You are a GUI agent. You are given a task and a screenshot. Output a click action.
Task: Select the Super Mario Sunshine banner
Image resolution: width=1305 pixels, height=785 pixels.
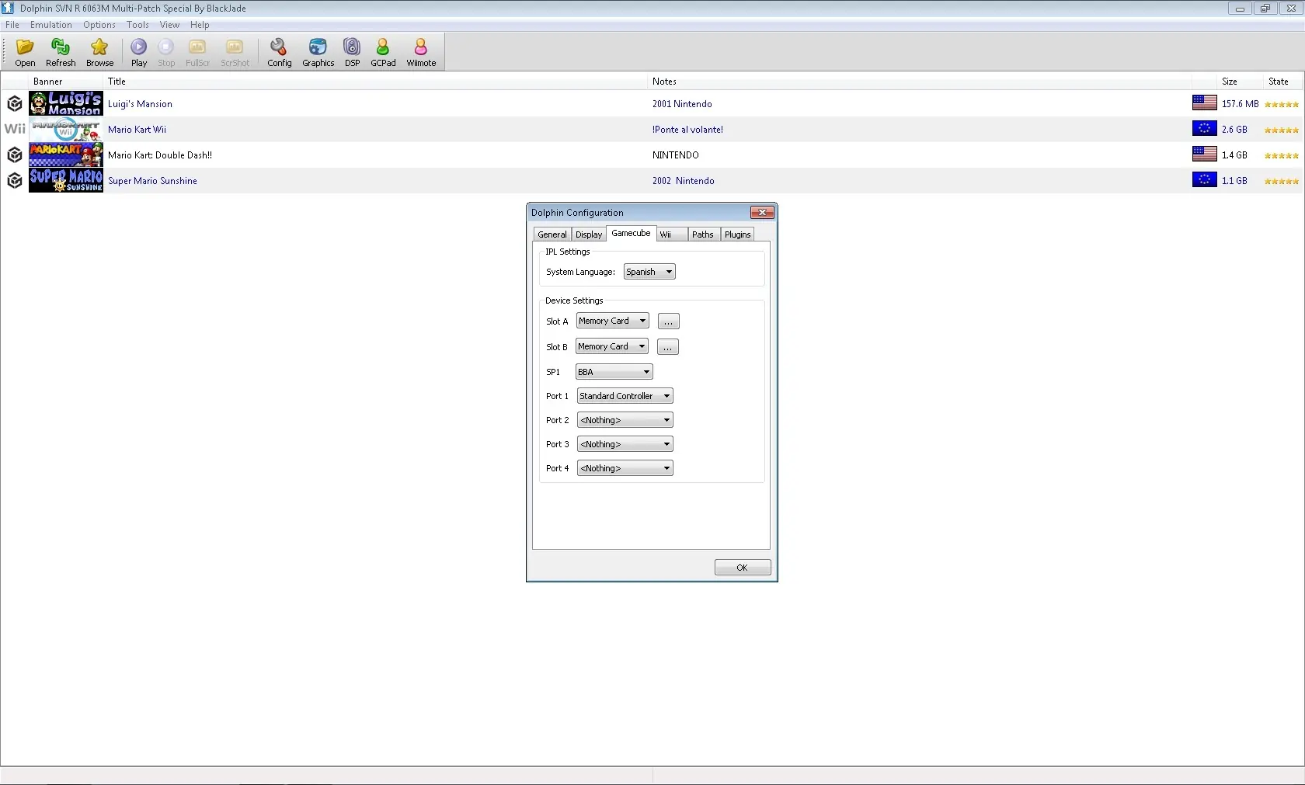click(66, 180)
